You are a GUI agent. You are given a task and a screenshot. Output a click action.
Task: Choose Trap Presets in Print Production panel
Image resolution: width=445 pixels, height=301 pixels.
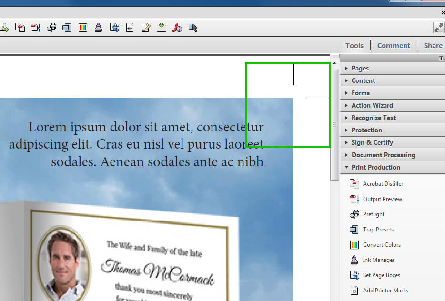coord(372,230)
